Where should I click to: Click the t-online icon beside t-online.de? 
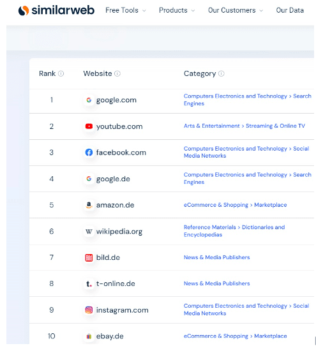coord(89,284)
